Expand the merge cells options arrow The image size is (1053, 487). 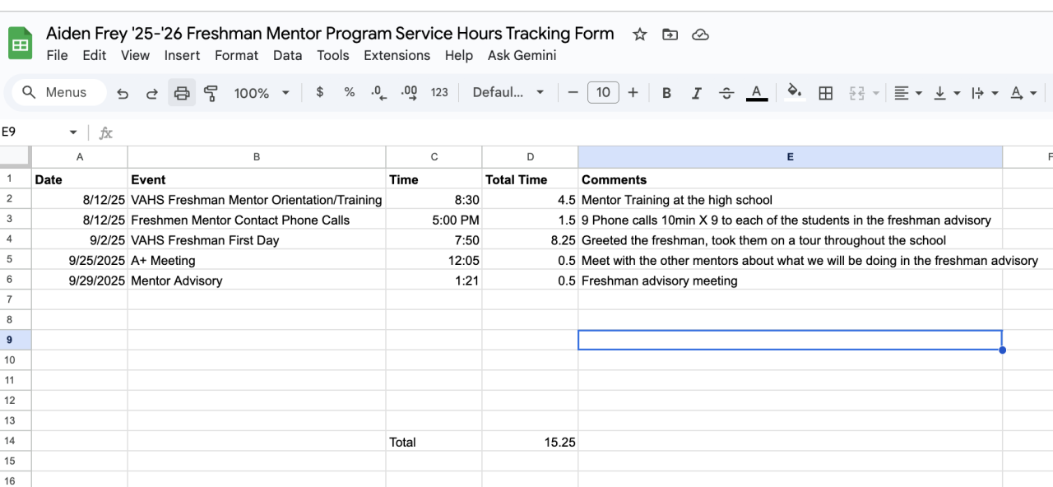(x=875, y=93)
